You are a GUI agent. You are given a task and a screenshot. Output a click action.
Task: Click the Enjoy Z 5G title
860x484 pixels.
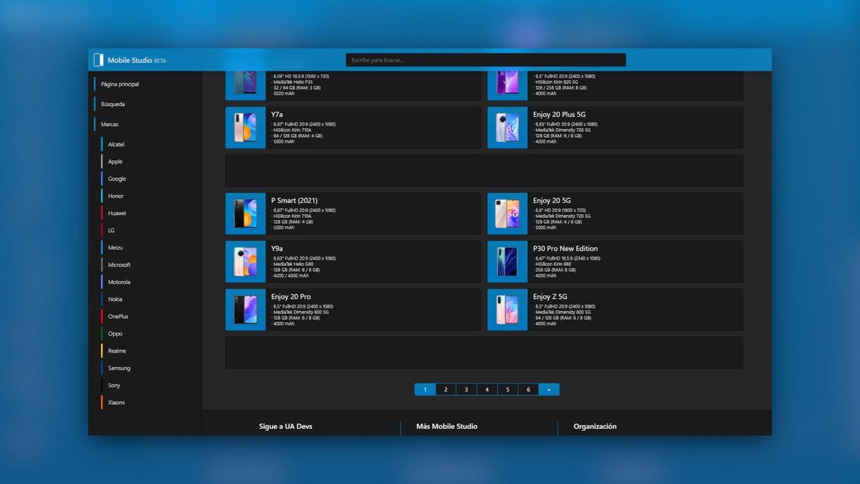[x=550, y=297]
